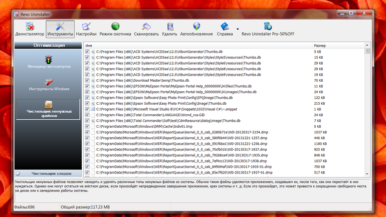The width and height of the screenshot is (386, 217).
Task: Minimize the Revo Uninstaller window
Action: [x=342, y=14]
